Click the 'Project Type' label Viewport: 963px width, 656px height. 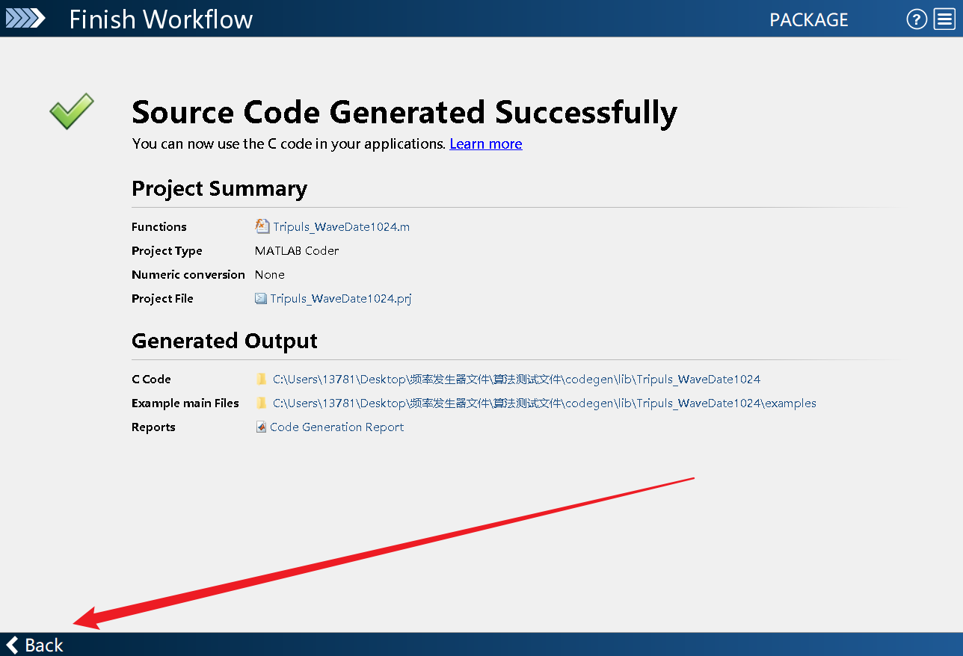[x=167, y=251]
